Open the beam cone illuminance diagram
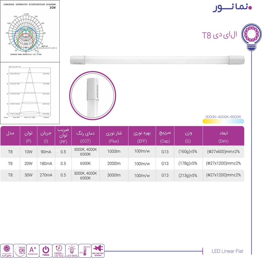The image size is (262, 258). click(30, 93)
